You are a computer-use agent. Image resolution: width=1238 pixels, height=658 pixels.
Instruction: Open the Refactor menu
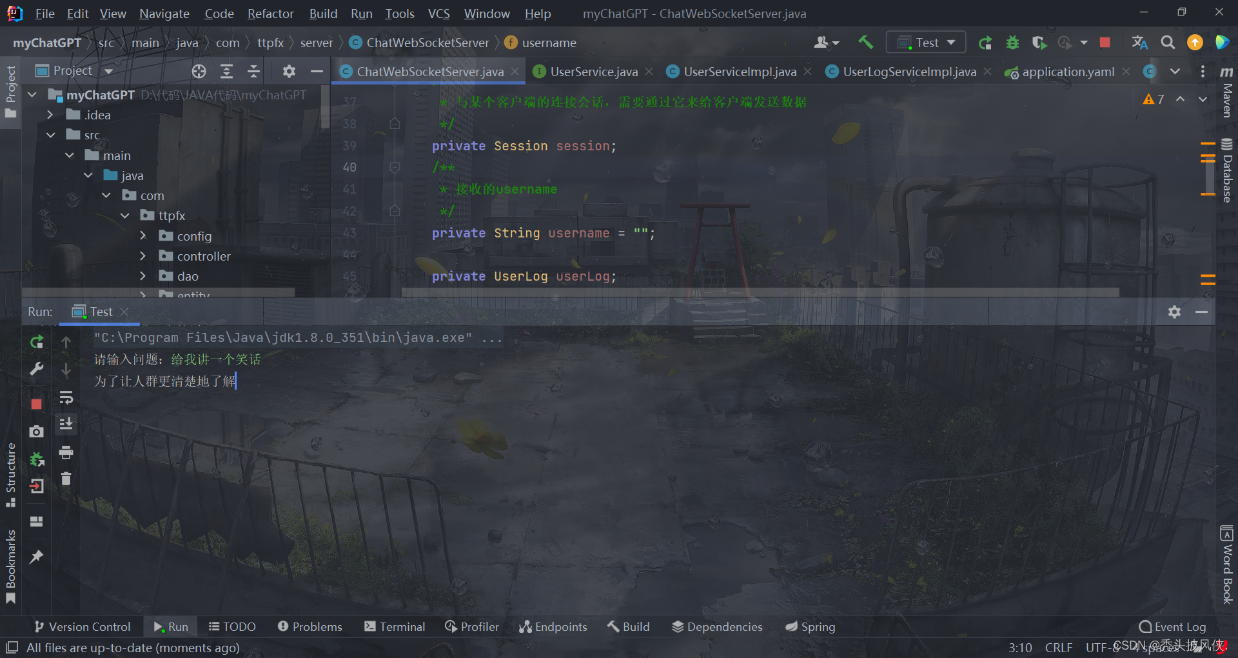click(270, 14)
